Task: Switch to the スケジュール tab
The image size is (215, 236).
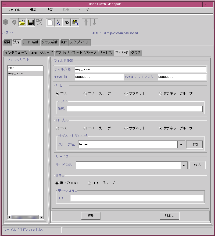Action: pyautogui.click(x=80, y=42)
